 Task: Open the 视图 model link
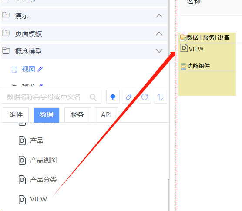tap(28, 69)
